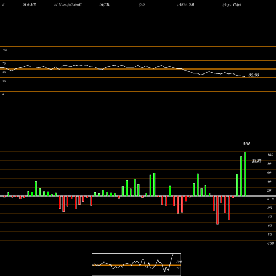The width and height of the screenshot is (276, 276).
Task: Open the mini overview chart thumbnail at bottom
Action: click(136, 264)
